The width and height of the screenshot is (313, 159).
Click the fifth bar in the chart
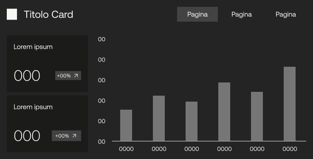click(x=257, y=116)
